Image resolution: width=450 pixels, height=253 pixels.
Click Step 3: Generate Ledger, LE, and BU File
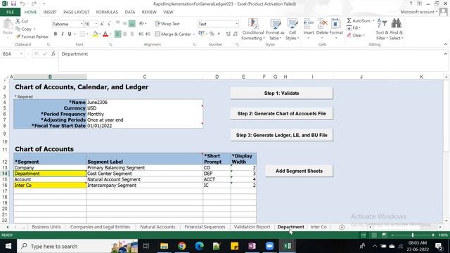point(281,135)
